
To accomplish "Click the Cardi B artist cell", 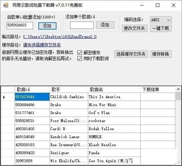I will tap(69, 129).
